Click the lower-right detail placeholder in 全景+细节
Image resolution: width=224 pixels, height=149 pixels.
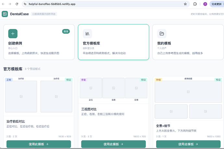[x=205, y=111]
